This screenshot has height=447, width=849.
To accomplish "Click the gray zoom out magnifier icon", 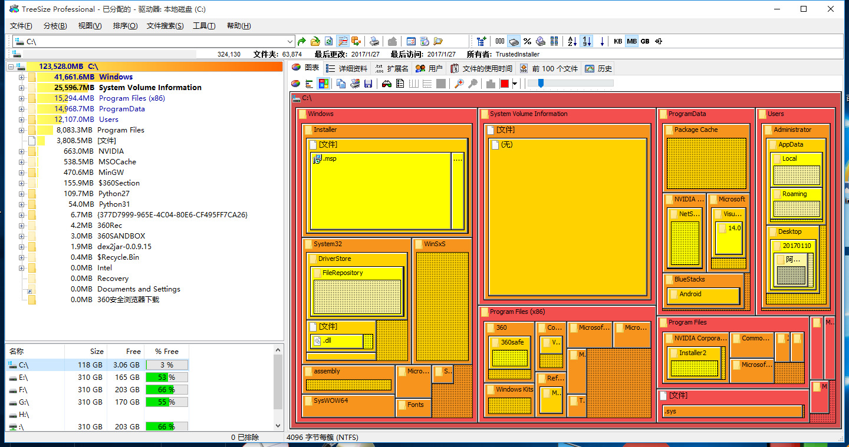I will click(473, 84).
